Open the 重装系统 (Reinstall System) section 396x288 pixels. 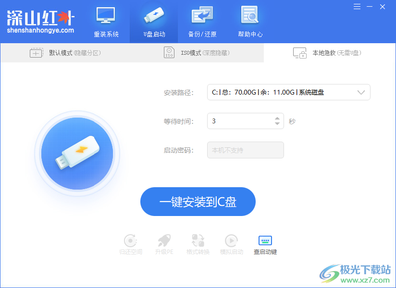point(106,21)
